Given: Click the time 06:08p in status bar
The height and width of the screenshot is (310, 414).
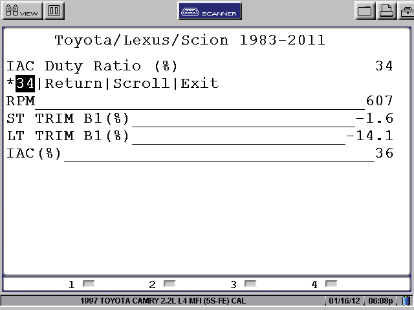Looking at the screenshot, I should 380,301.
